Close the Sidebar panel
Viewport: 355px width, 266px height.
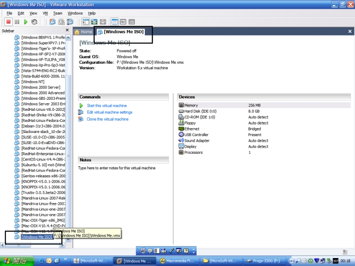coord(67,30)
